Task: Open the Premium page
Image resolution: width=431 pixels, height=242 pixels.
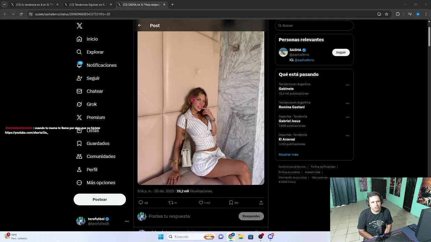Action: (x=91, y=117)
